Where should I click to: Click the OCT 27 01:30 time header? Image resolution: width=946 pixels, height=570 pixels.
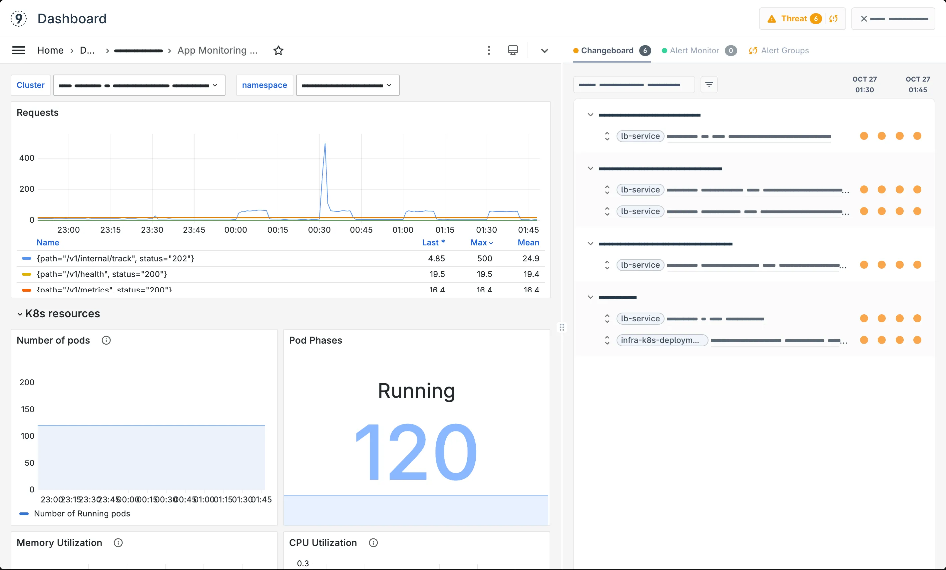pos(865,85)
